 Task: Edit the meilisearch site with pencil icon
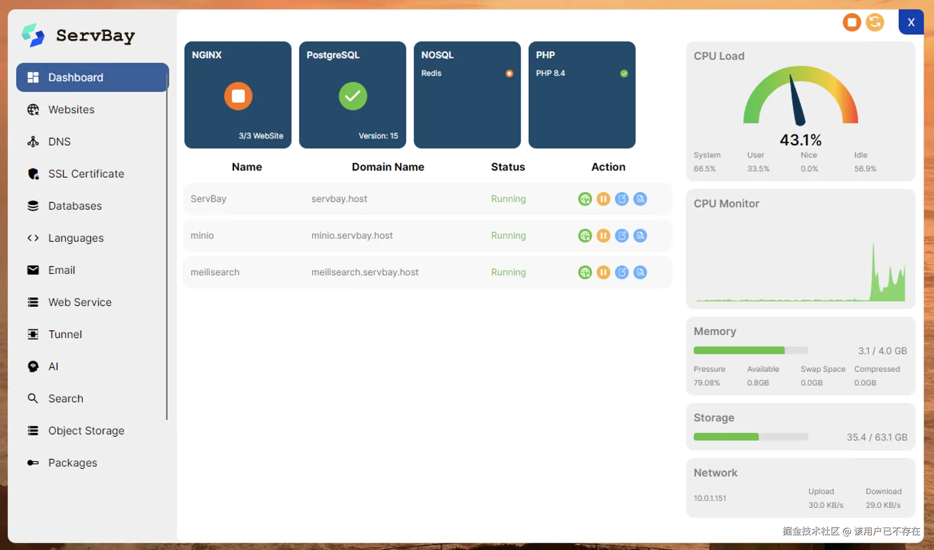[x=622, y=272]
